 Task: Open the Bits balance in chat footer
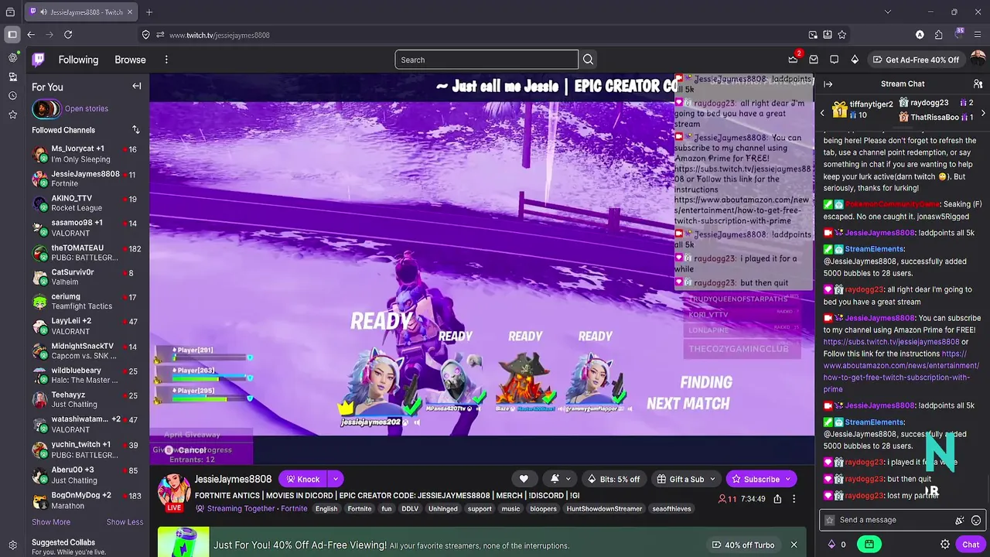[x=837, y=545]
